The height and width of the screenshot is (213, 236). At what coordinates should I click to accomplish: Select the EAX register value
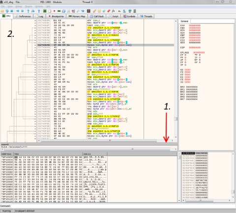(x=195, y=26)
